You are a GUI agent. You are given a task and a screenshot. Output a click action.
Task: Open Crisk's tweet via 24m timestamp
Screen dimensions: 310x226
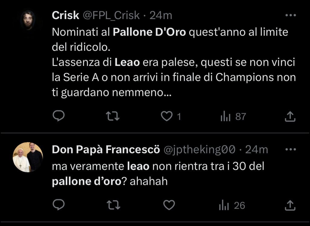click(x=161, y=15)
